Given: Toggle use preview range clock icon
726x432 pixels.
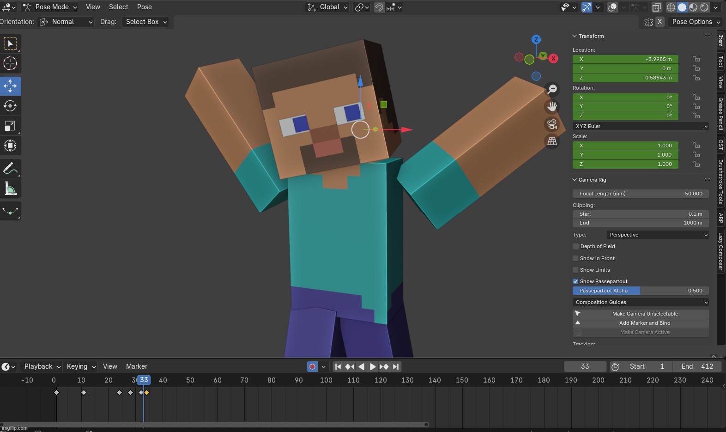Looking at the screenshot, I should (615, 366).
